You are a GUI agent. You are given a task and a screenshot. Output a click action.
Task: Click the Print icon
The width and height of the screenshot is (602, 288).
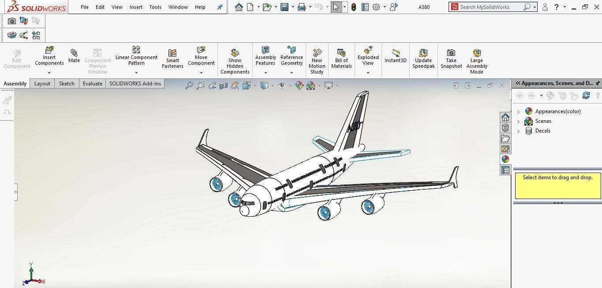pyautogui.click(x=302, y=7)
